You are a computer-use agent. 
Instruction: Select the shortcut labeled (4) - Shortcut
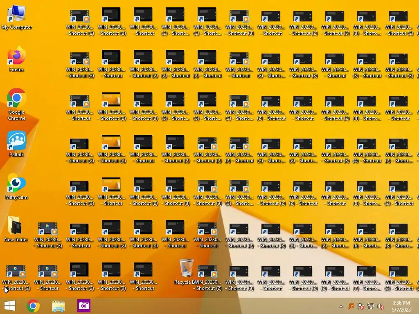pos(367,150)
